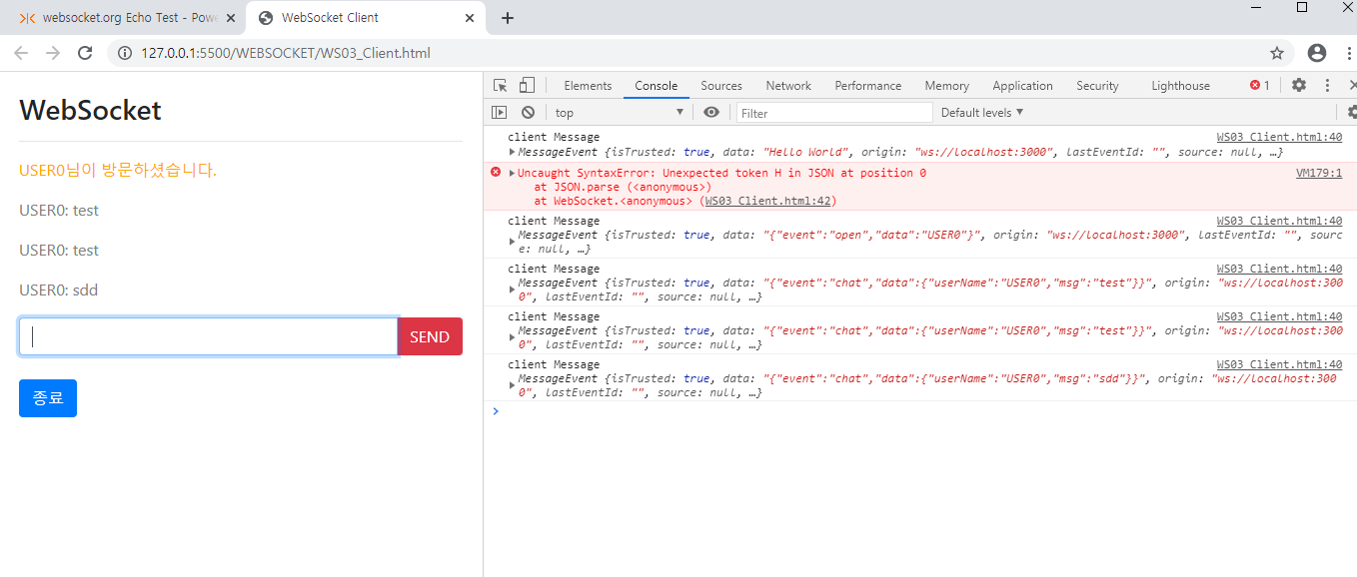Close the websocket.org Echo Test tab

pos(230,18)
